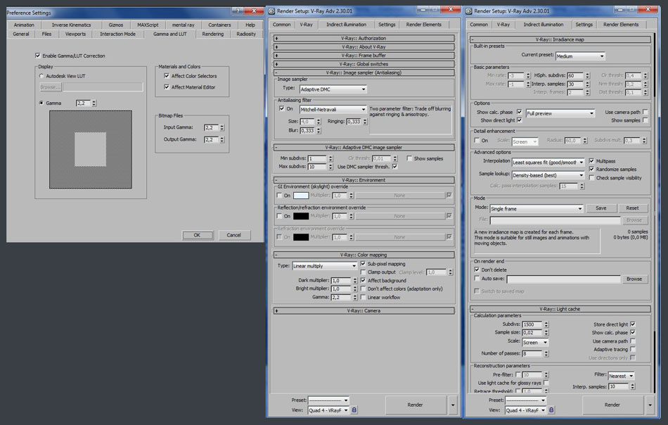
Task: Select the Autodesk View LUT radio button
Action: 41,75
